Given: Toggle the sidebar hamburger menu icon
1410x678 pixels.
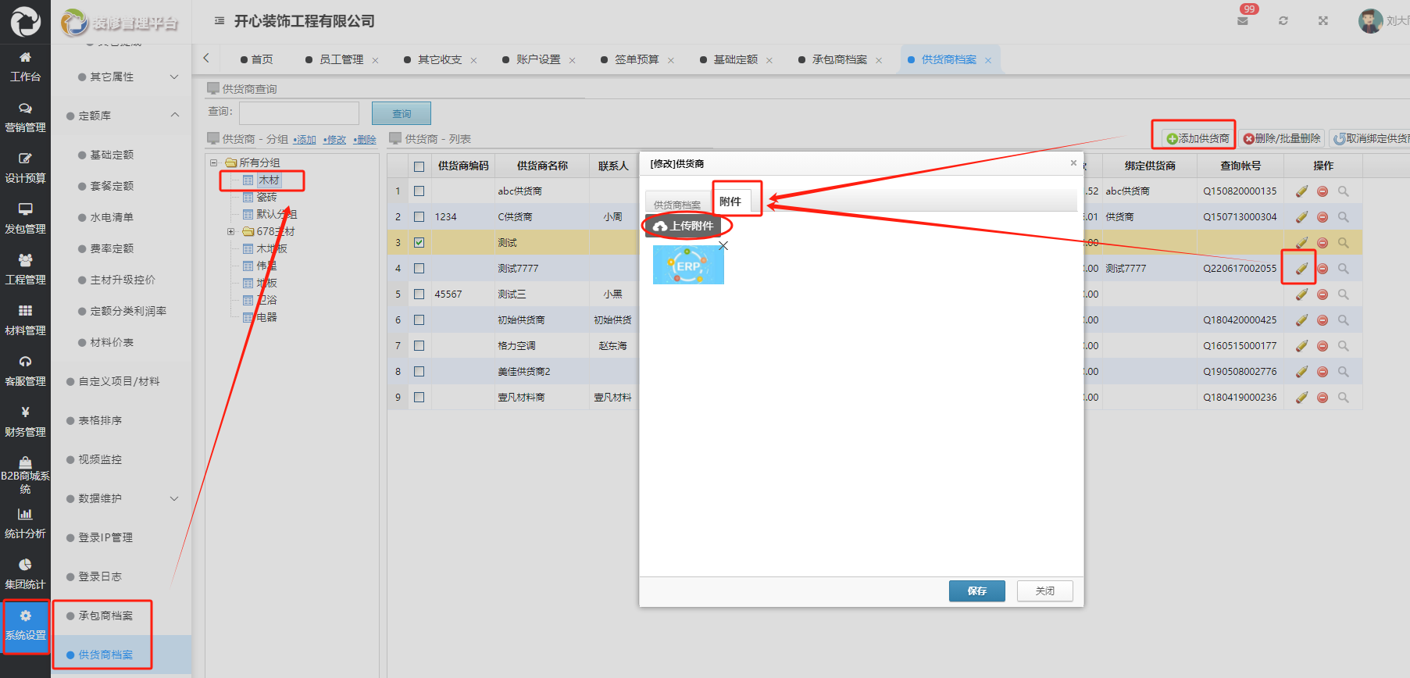Looking at the screenshot, I should pyautogui.click(x=220, y=21).
